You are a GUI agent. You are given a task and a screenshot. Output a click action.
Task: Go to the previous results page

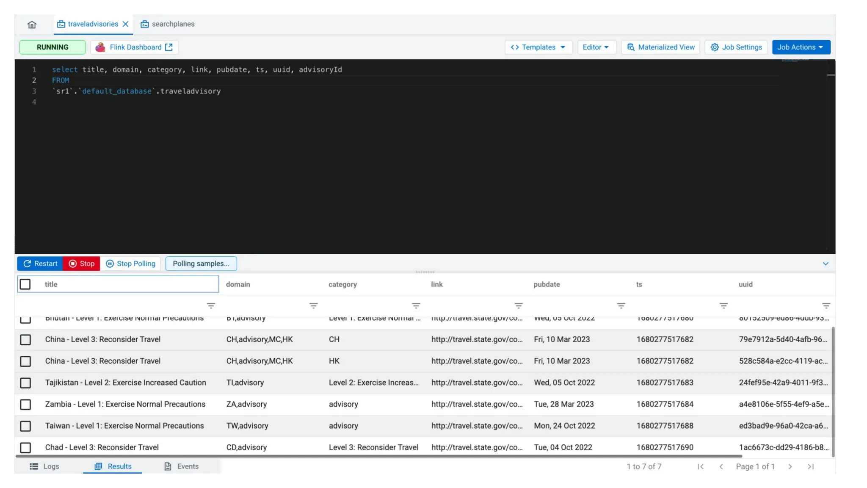tap(721, 466)
